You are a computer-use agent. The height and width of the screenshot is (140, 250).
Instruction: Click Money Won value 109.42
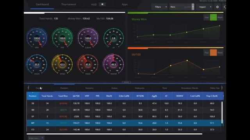pos(86,19)
